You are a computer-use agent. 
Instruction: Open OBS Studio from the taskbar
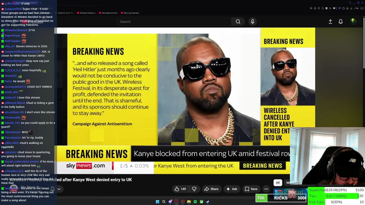(x=183, y=202)
